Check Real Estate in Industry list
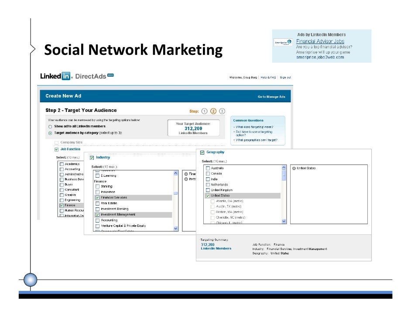 [x=97, y=203]
